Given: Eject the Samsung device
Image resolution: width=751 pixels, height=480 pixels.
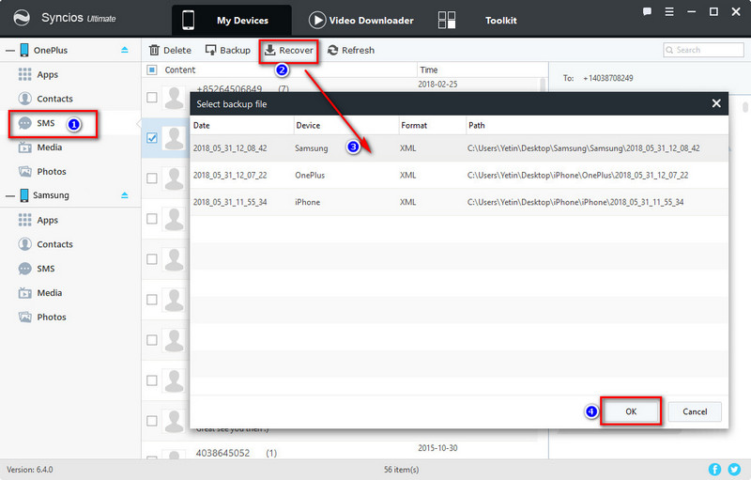Looking at the screenshot, I should pos(125,195).
